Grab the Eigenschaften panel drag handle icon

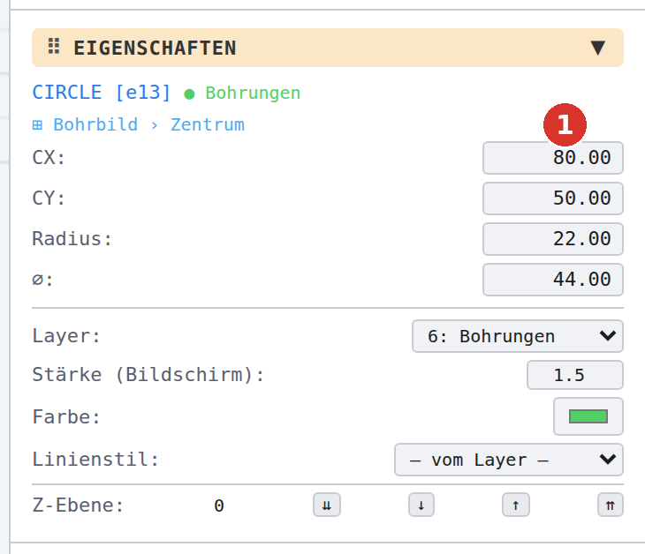point(54,46)
